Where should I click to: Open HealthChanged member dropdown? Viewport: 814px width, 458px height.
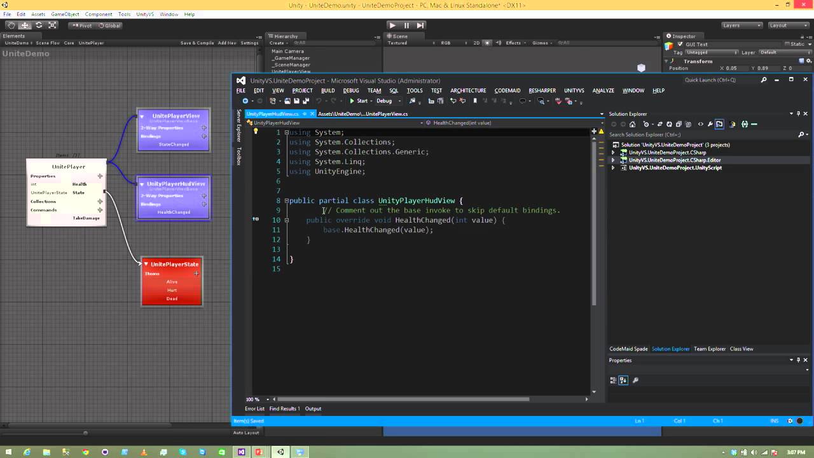click(x=513, y=123)
